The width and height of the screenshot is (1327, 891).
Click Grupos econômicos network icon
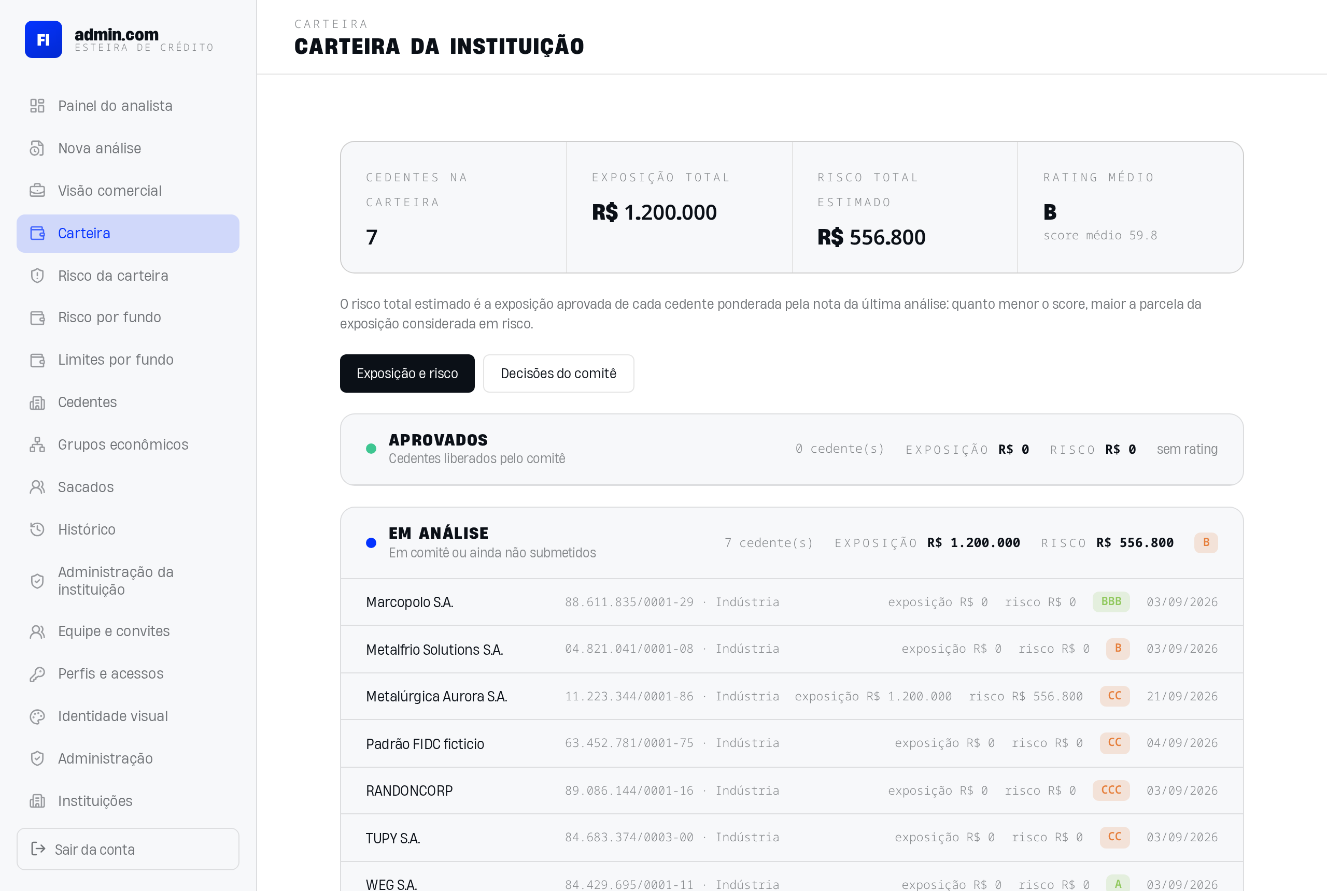click(37, 444)
